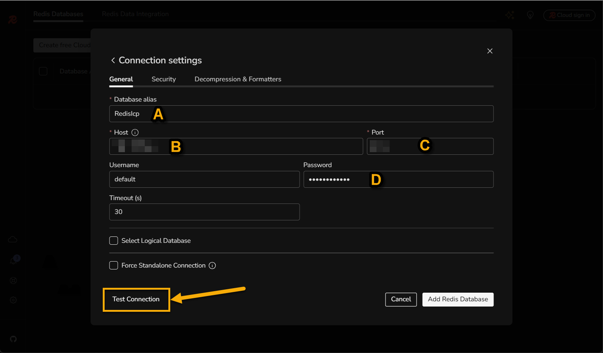Click the Cancel button
This screenshot has width=603, height=353.
point(401,299)
